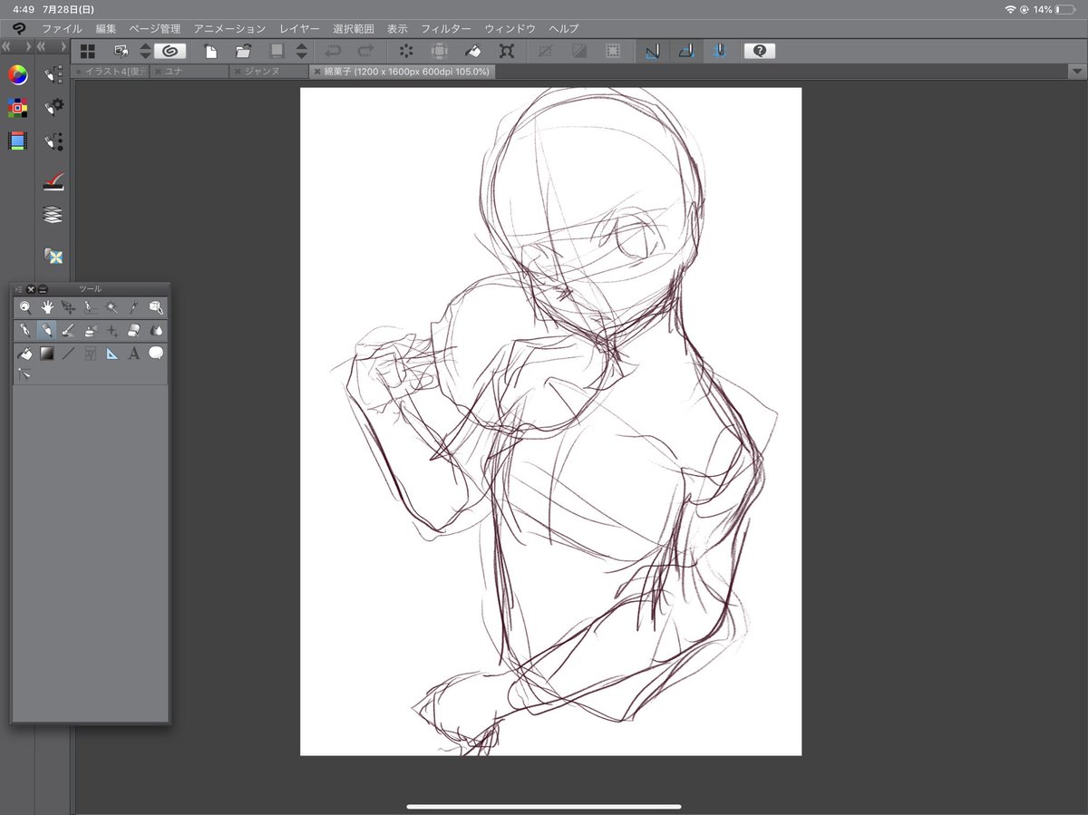
Task: Create a new canvas from toolbar
Action: point(210,51)
